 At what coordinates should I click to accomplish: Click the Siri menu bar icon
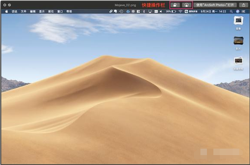237,11
